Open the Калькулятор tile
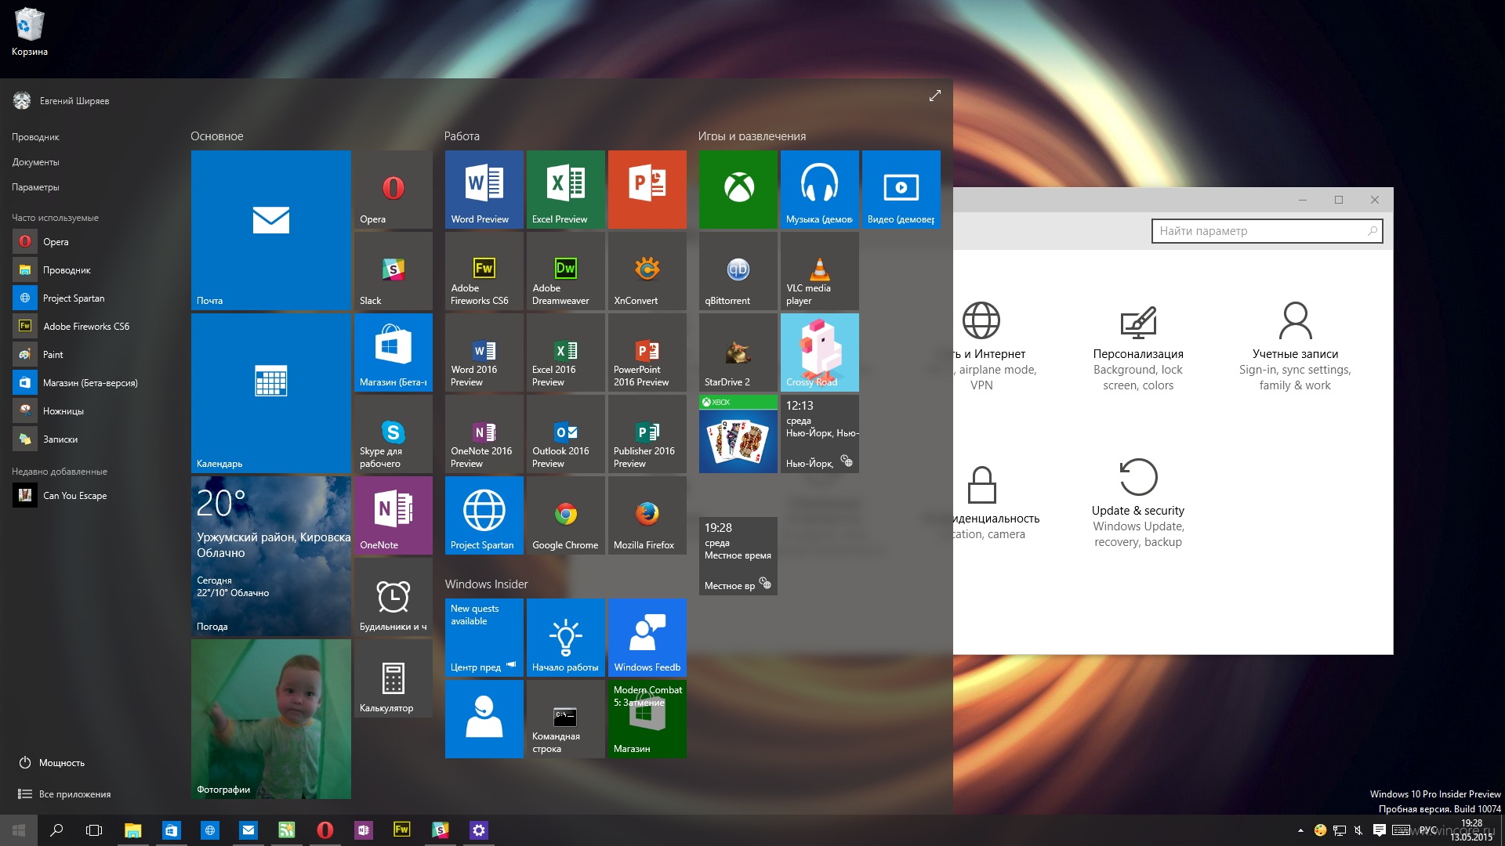 pyautogui.click(x=393, y=678)
